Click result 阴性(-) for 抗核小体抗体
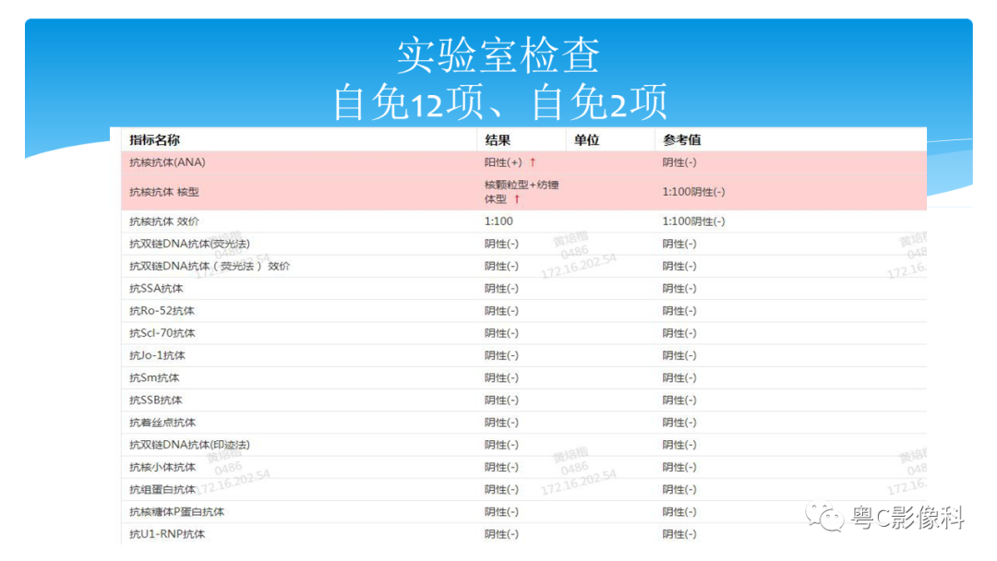997x561 pixels. pyautogui.click(x=501, y=467)
